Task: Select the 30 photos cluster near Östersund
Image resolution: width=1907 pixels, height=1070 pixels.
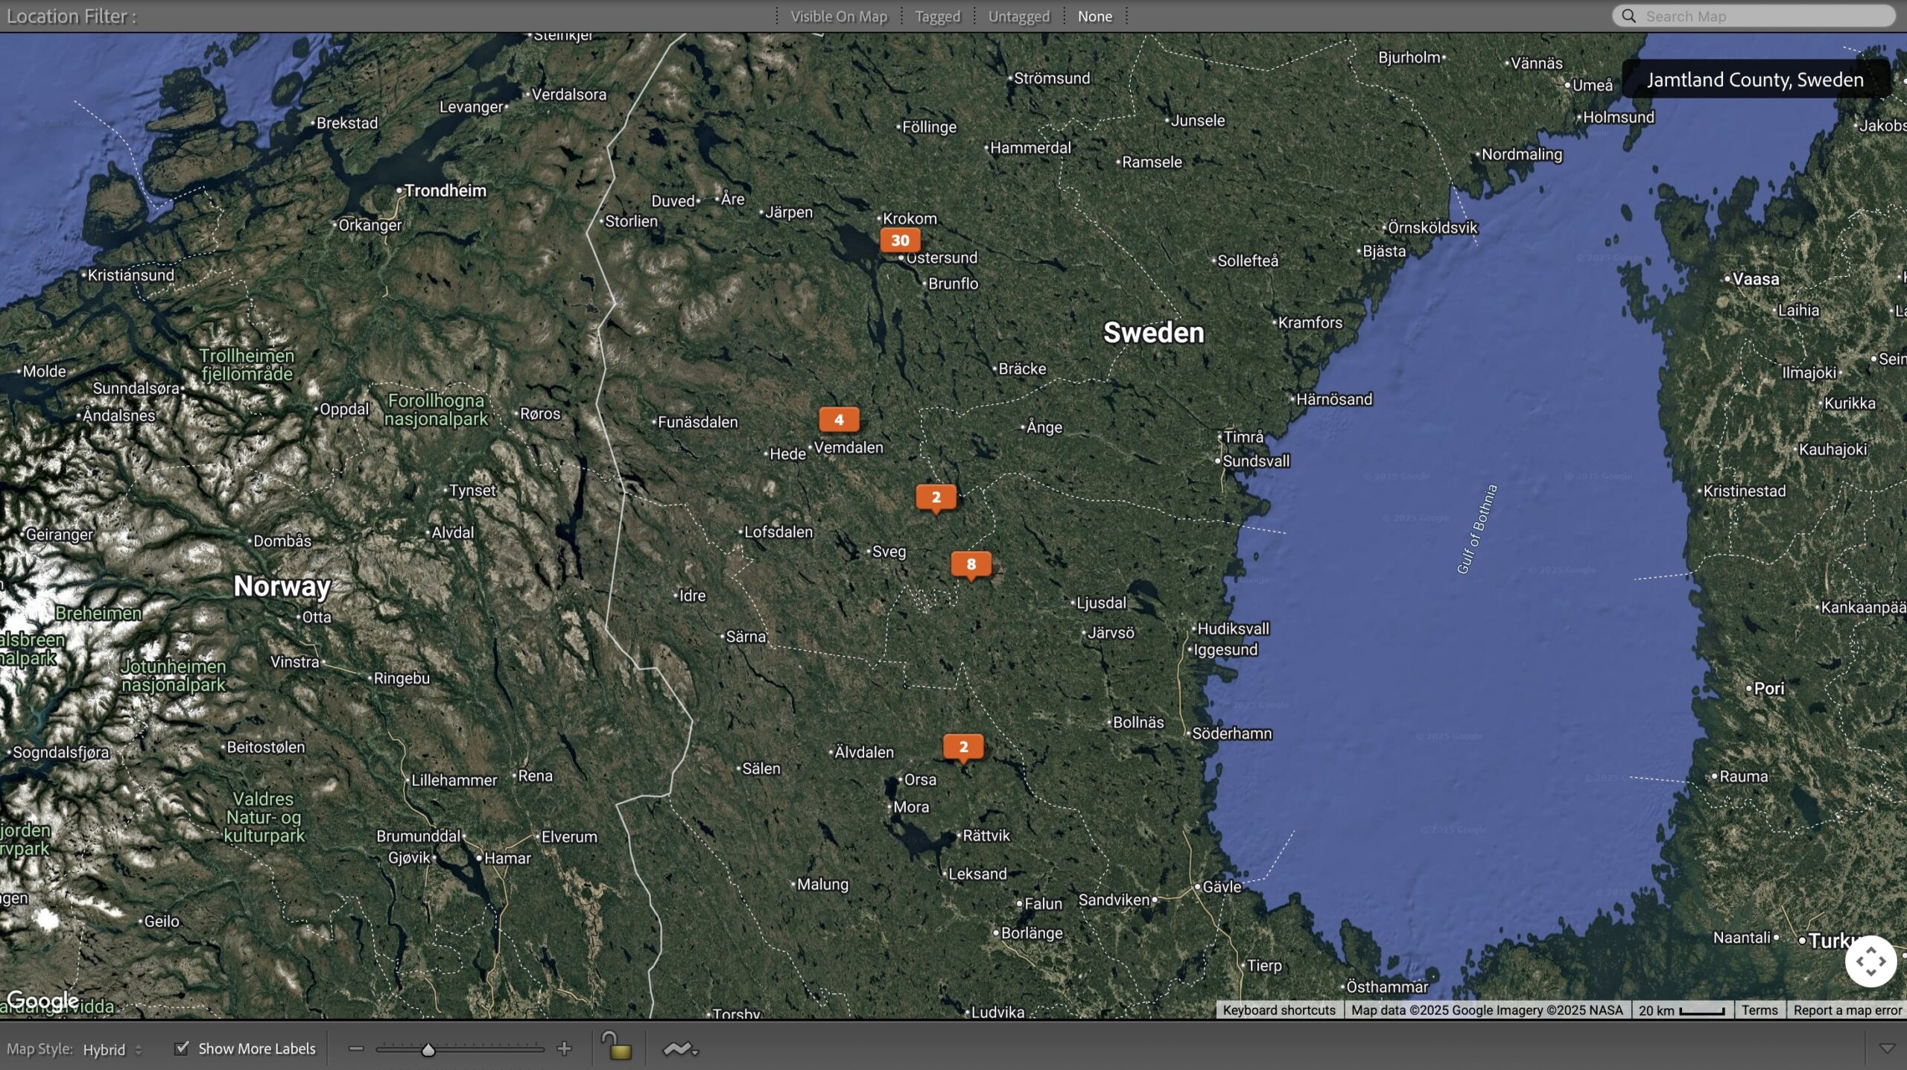Action: [899, 240]
